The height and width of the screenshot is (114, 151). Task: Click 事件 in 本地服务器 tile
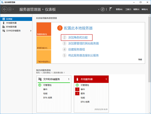[83, 89]
